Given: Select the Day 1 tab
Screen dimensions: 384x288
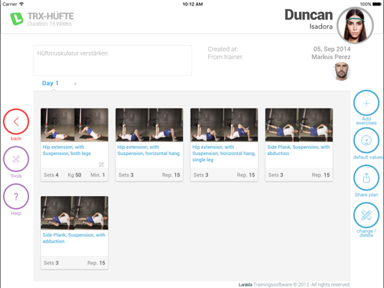Looking at the screenshot, I should (x=50, y=83).
